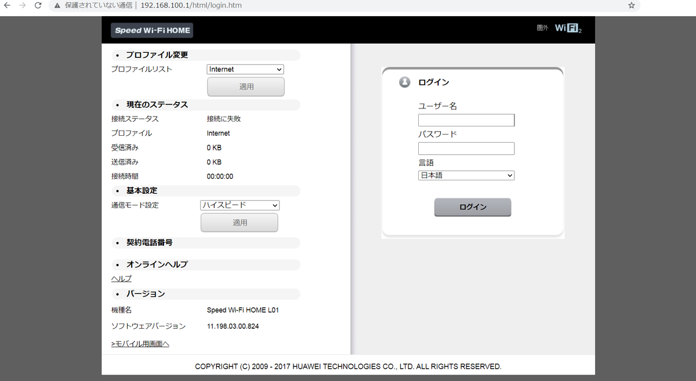The height and width of the screenshot is (381, 696).
Task: Click the 圏外 signal status indicator
Action: [x=542, y=28]
